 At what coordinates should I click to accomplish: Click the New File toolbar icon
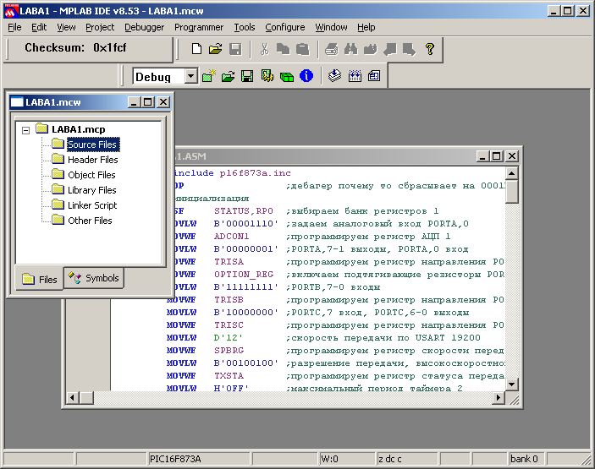point(196,49)
